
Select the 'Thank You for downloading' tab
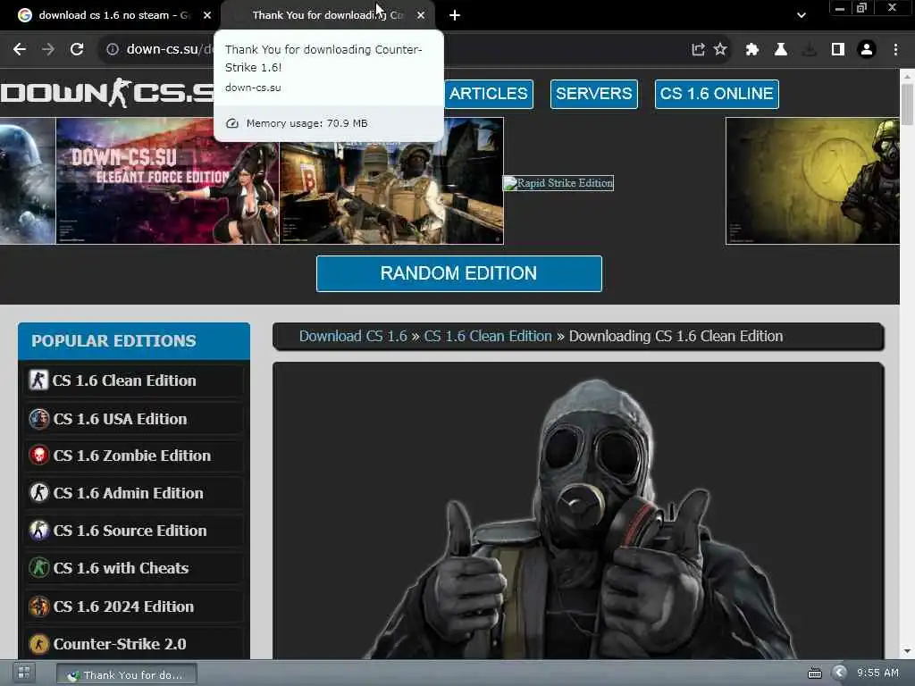pyautogui.click(x=327, y=15)
